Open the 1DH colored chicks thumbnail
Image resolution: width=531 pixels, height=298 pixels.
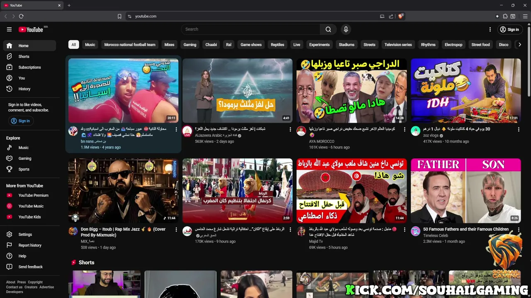click(465, 91)
